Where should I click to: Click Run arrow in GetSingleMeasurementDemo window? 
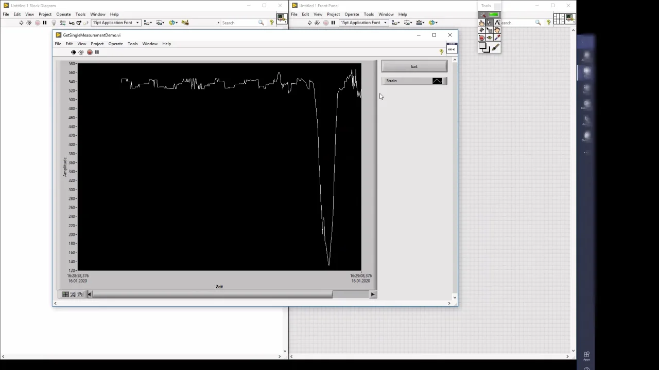pos(73,52)
